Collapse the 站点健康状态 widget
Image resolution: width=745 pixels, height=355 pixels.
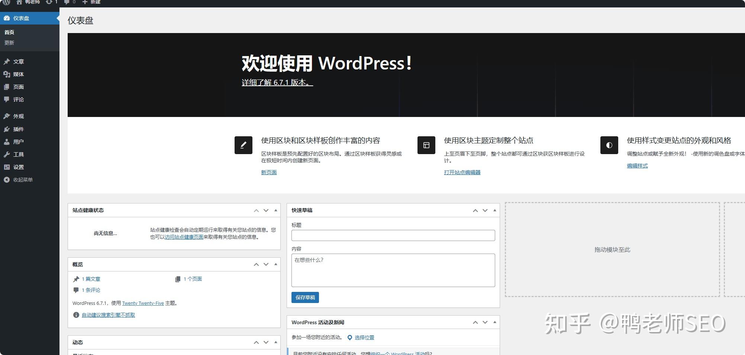point(275,211)
